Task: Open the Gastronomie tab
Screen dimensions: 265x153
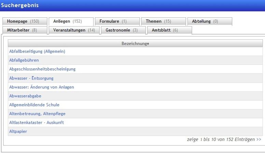Action: 122,30
